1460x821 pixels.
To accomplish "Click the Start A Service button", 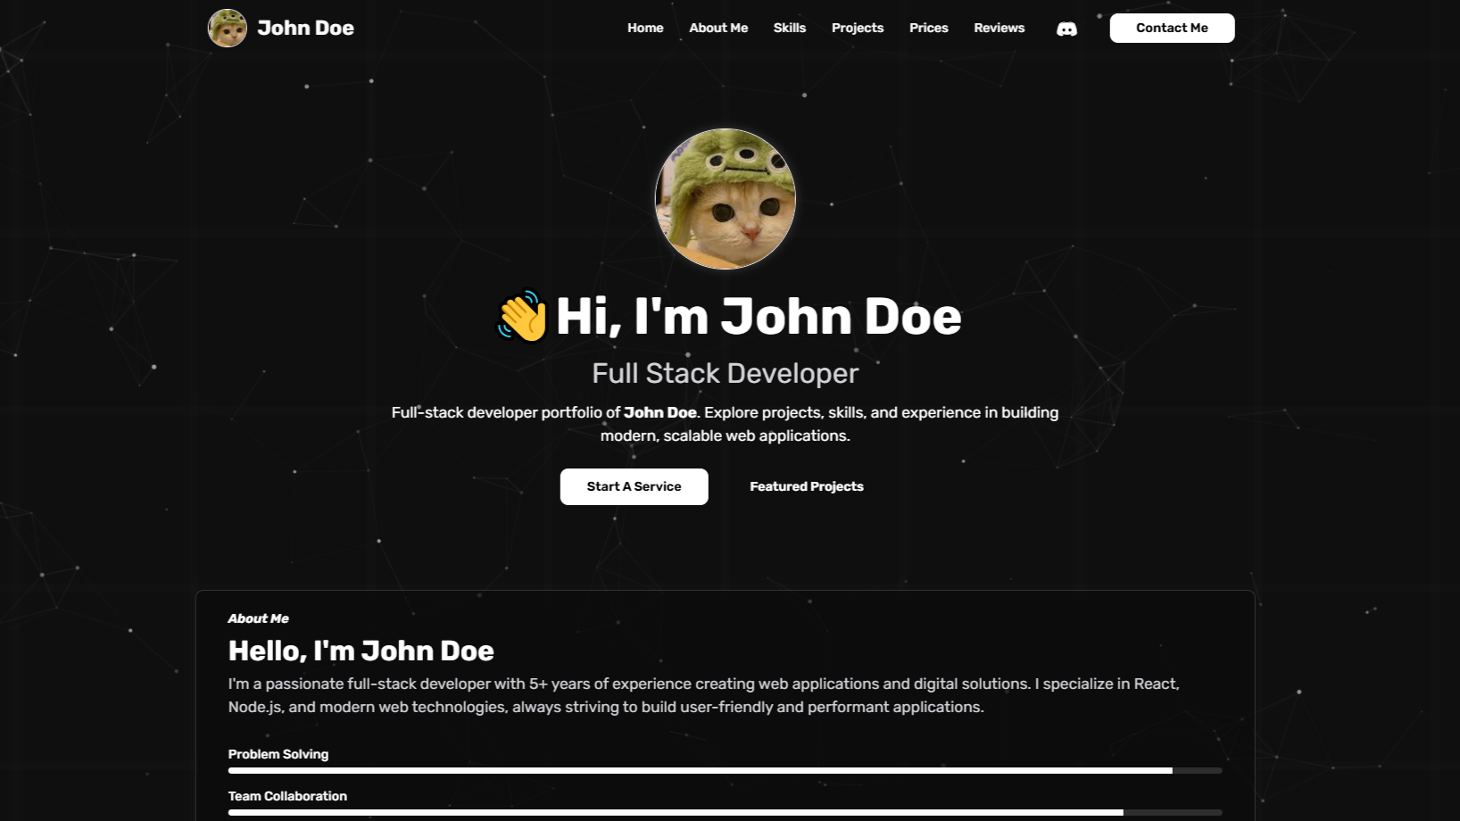I will [x=634, y=486].
